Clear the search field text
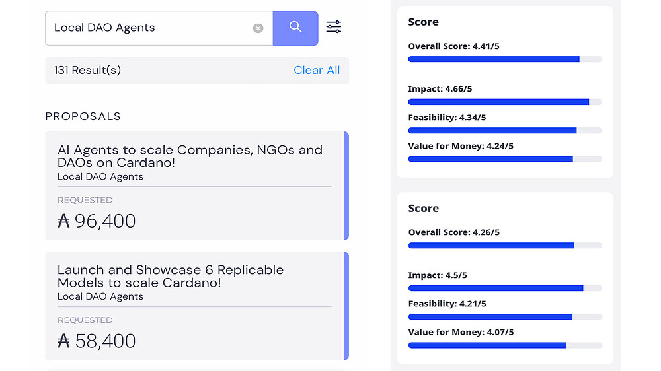Viewport: 661px width, 371px height. pos(258,28)
